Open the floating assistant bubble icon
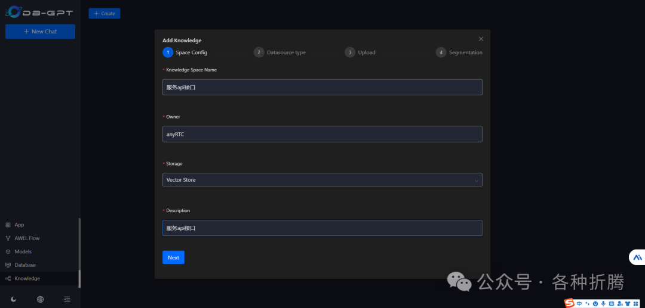 pos(638,257)
